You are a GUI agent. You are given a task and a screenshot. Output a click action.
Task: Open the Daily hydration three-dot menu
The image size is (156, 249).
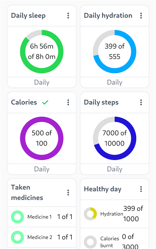point(141,16)
